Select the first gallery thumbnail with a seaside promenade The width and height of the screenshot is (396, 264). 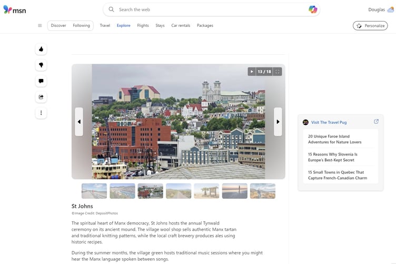click(x=94, y=191)
